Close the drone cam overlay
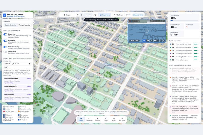 click(x=164, y=40)
